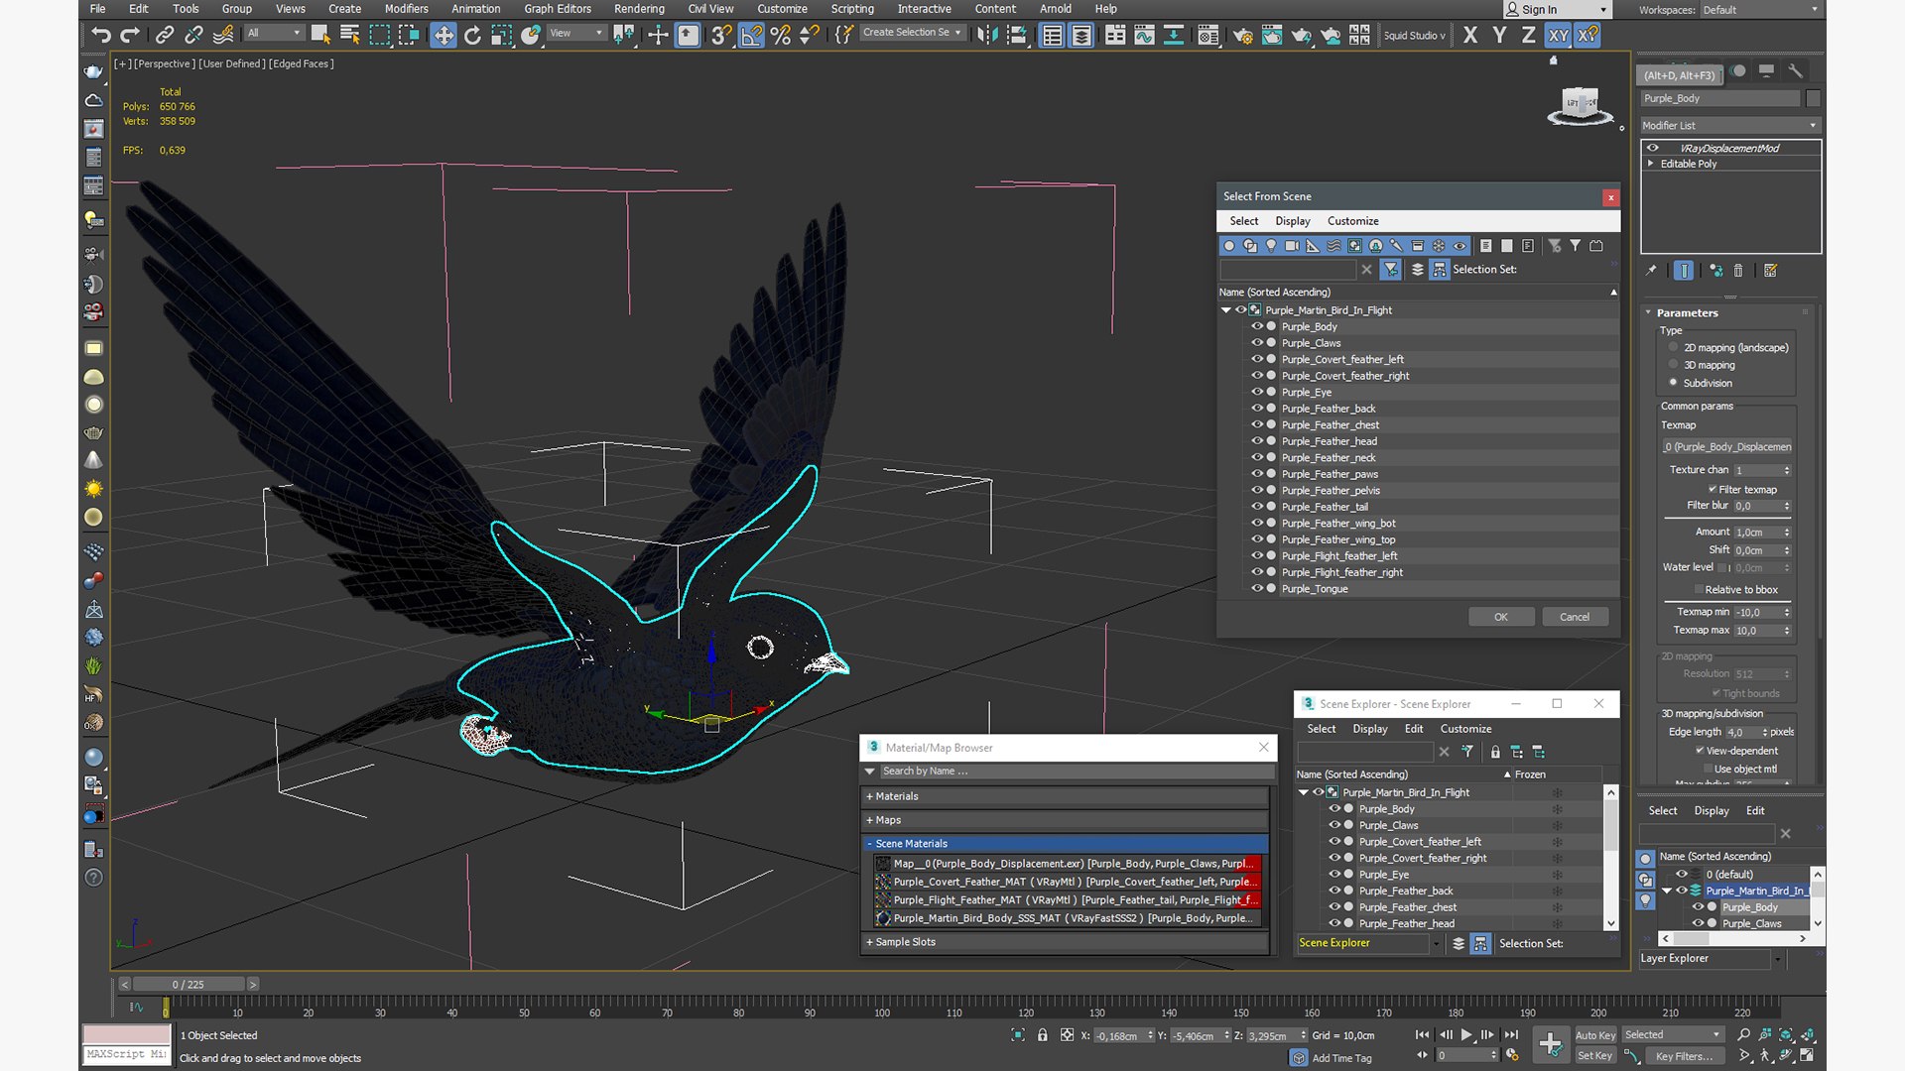Toggle the Filter texmap checkbox
1905x1071 pixels.
(x=1713, y=489)
